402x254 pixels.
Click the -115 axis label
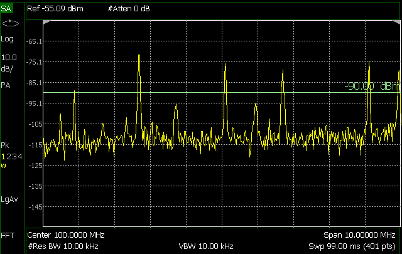[x=36, y=145]
